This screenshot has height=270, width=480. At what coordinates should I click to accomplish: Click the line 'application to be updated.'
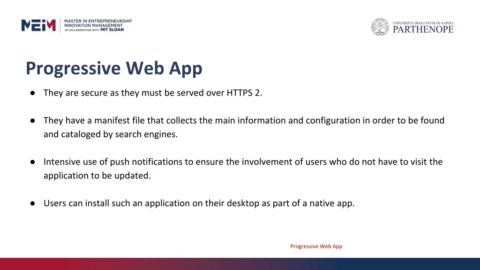[97, 175]
